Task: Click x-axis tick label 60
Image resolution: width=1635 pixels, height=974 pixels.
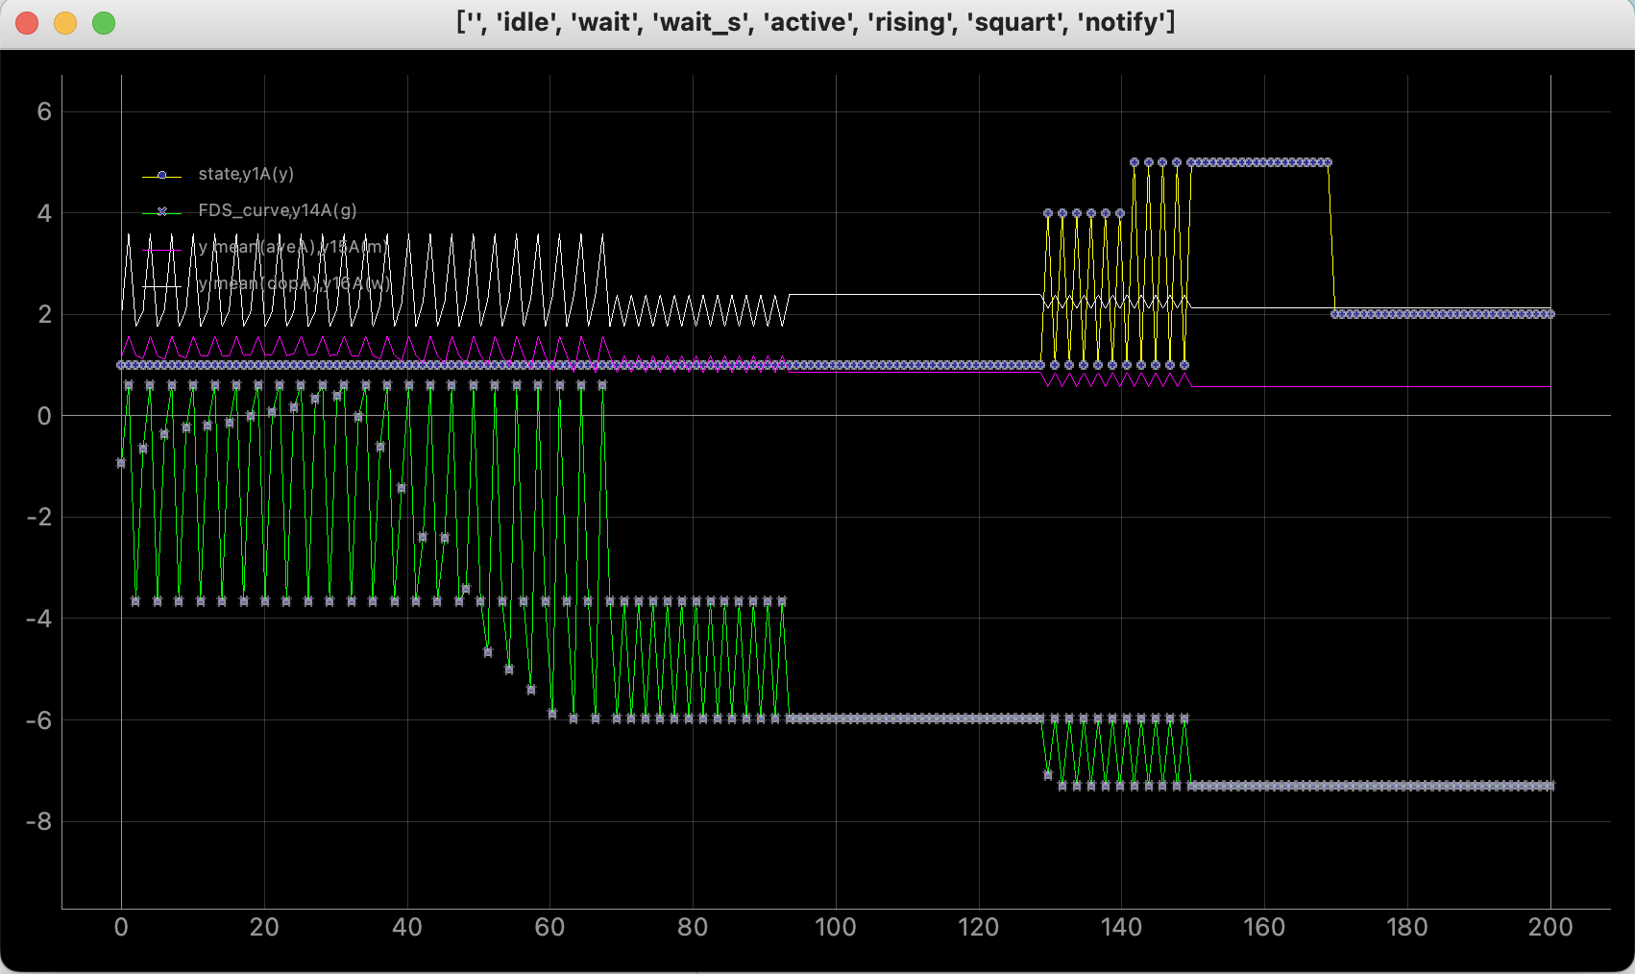Action: coord(549,927)
